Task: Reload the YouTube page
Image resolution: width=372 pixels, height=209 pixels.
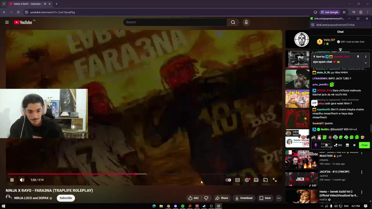Action: pyautogui.click(x=18, y=12)
